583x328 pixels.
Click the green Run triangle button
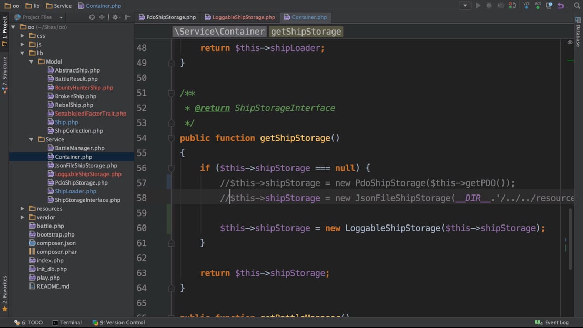478,6
